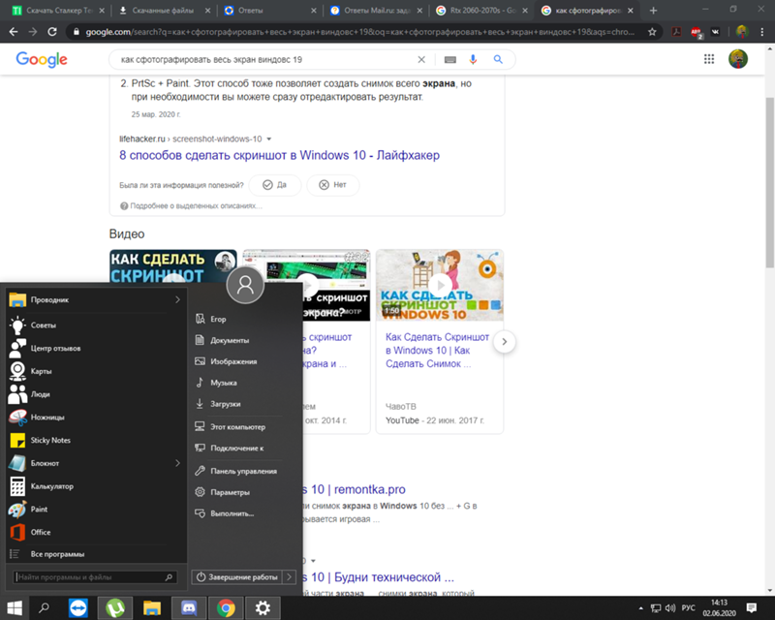The image size is (775, 620).
Task: Open the VK browser extension
Action: pyautogui.click(x=715, y=32)
